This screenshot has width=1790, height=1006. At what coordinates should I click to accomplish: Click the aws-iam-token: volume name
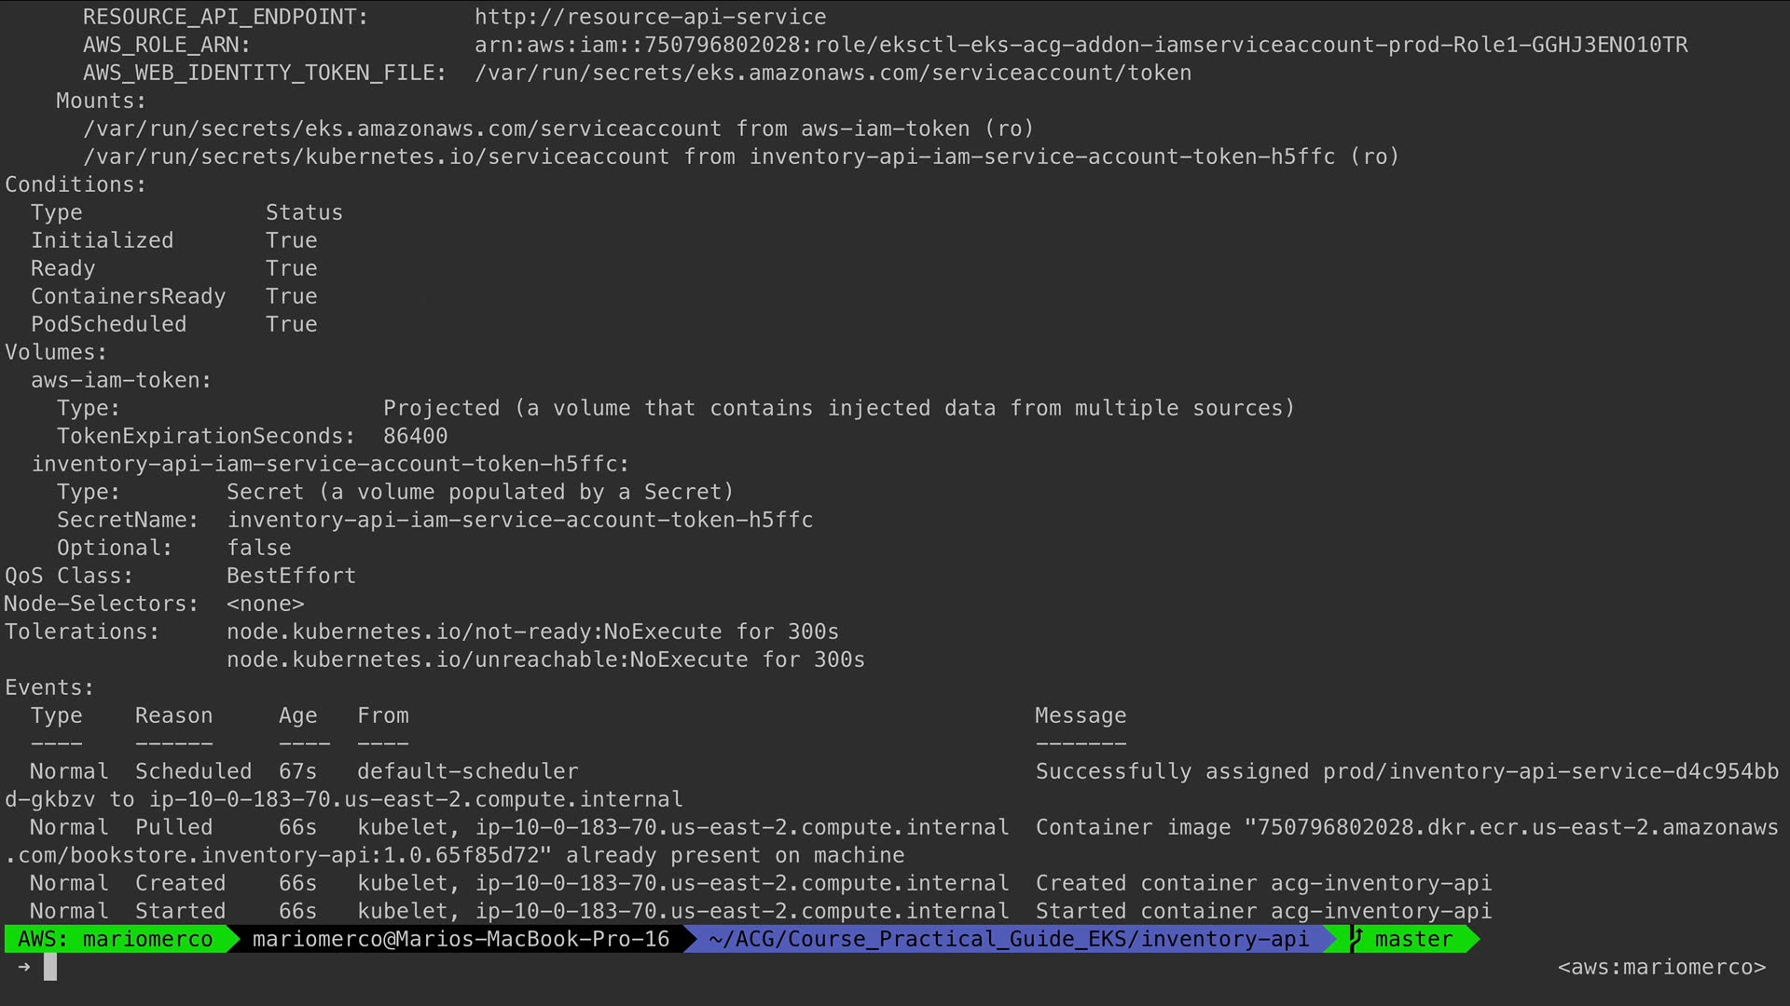coord(121,380)
